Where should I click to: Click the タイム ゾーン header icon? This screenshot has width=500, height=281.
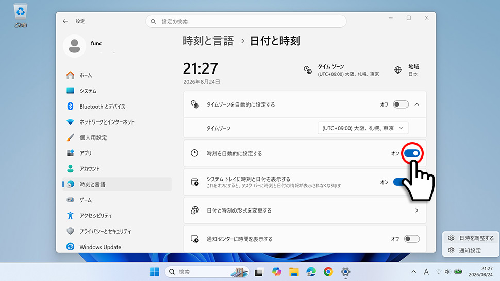pyautogui.click(x=308, y=70)
